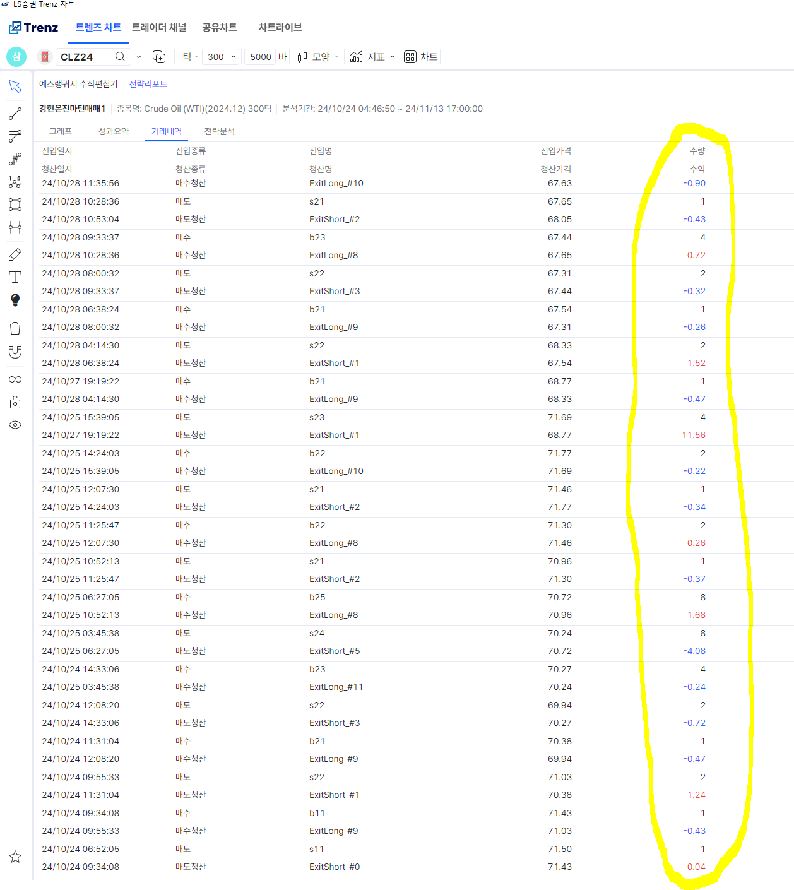Click the 5000 bar count field
This screenshot has height=890, width=794.
260,57
